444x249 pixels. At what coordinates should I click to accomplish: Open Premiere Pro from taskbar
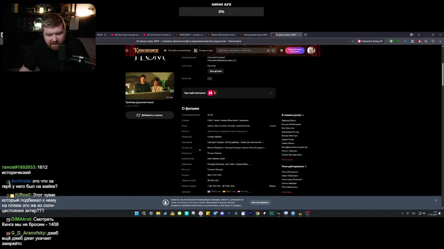[x=250, y=213]
